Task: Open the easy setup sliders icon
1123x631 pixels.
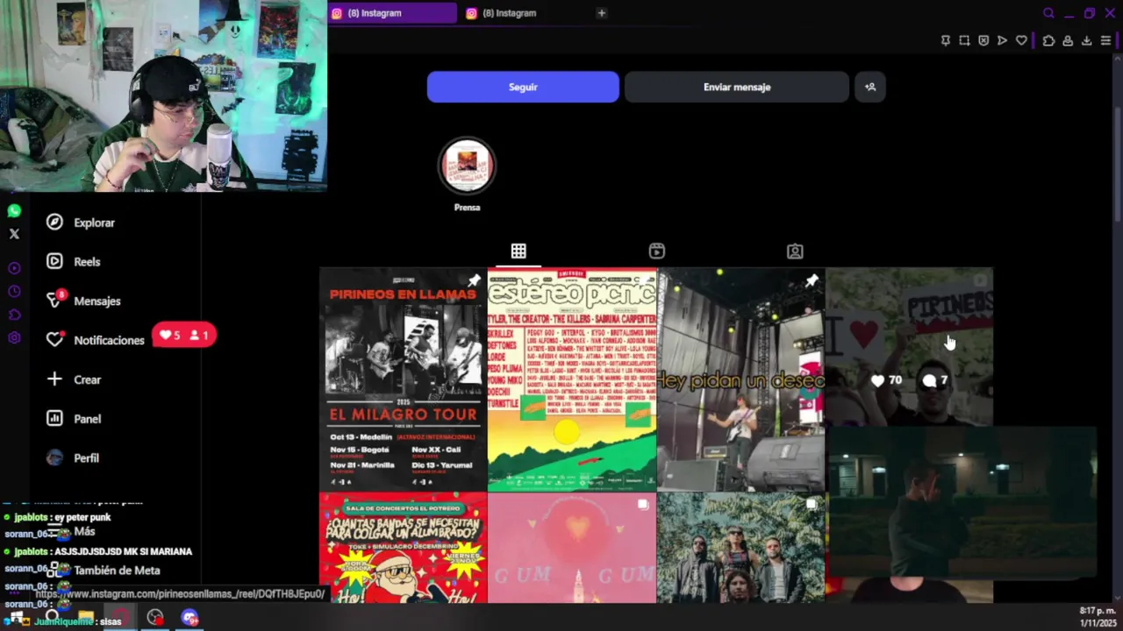Action: (1105, 40)
